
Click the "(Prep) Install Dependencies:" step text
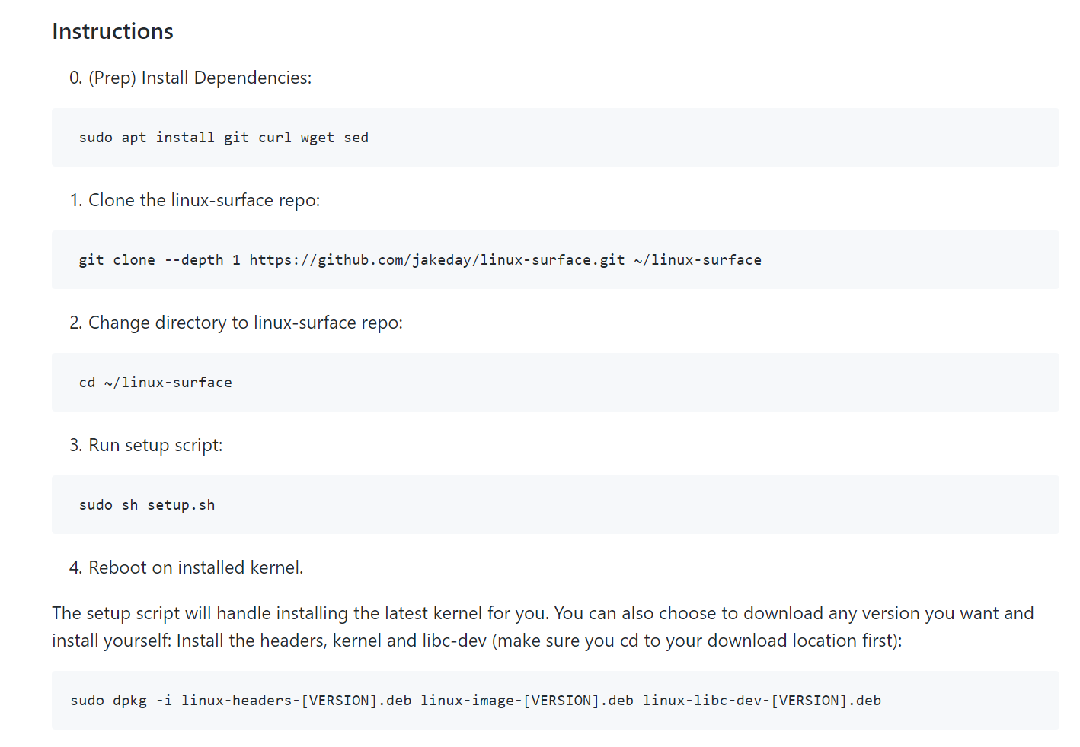click(x=200, y=78)
